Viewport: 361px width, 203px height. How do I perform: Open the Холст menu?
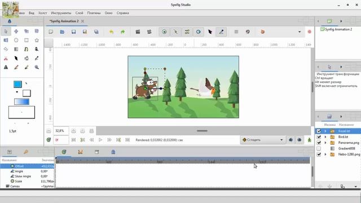tap(43, 13)
